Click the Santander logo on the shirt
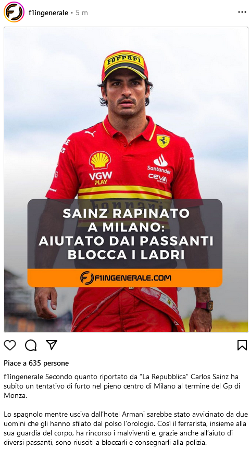Image resolution: width=250 pixels, height=449 pixels. click(x=159, y=165)
